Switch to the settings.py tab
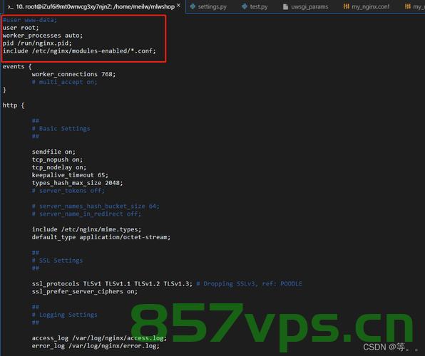The height and width of the screenshot is (356, 425). coord(208,6)
